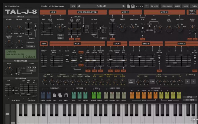The width and height of the screenshot is (198, 124).
Task: Click the redo arrow icon
Action: tap(142, 6)
